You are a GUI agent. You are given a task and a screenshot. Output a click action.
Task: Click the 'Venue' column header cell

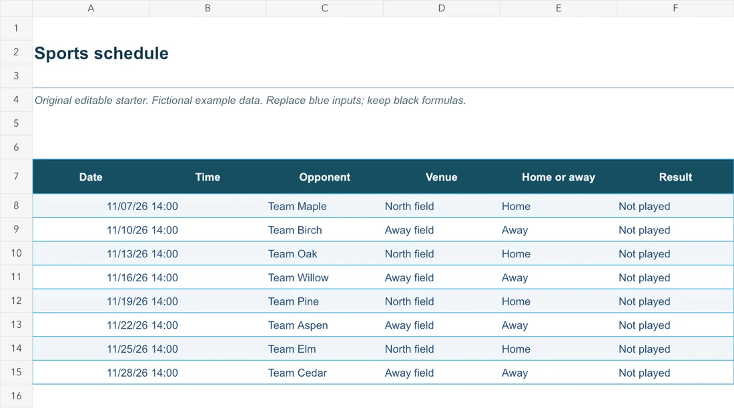(442, 177)
